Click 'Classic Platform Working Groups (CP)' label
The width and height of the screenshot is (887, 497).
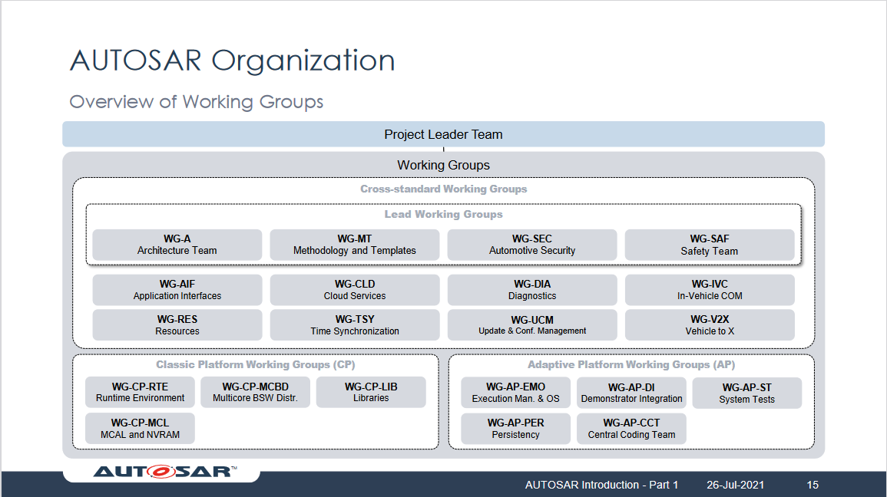coord(256,364)
